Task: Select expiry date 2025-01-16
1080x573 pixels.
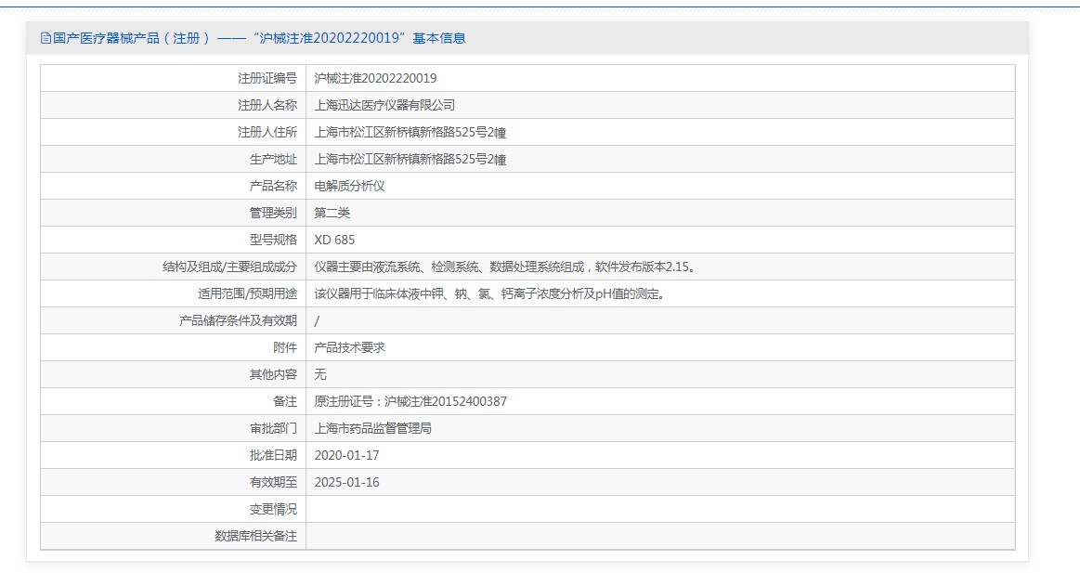Action: (x=346, y=482)
